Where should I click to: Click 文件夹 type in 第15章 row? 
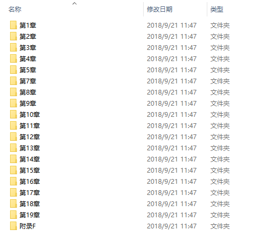coord(220,171)
